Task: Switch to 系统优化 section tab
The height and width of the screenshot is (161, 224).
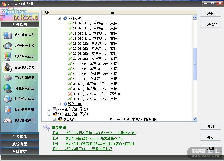Action: pos(19,137)
